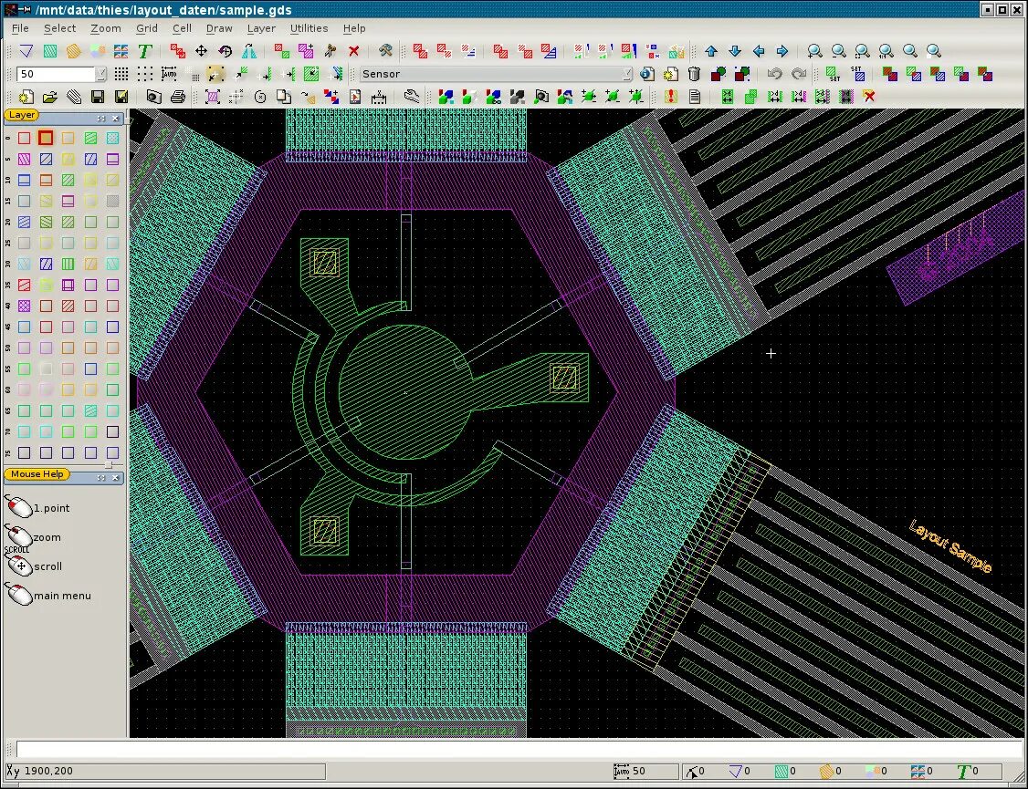Click the redo arrow icon
The height and width of the screenshot is (789, 1028).
pos(799,74)
